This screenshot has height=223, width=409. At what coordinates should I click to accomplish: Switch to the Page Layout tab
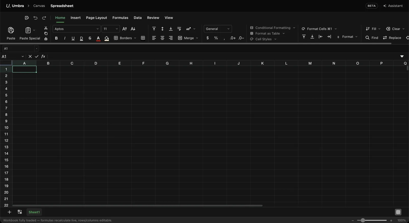coord(97,18)
